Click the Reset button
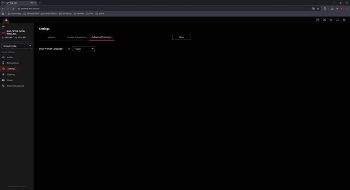The width and height of the screenshot is (350, 190). pyautogui.click(x=181, y=37)
